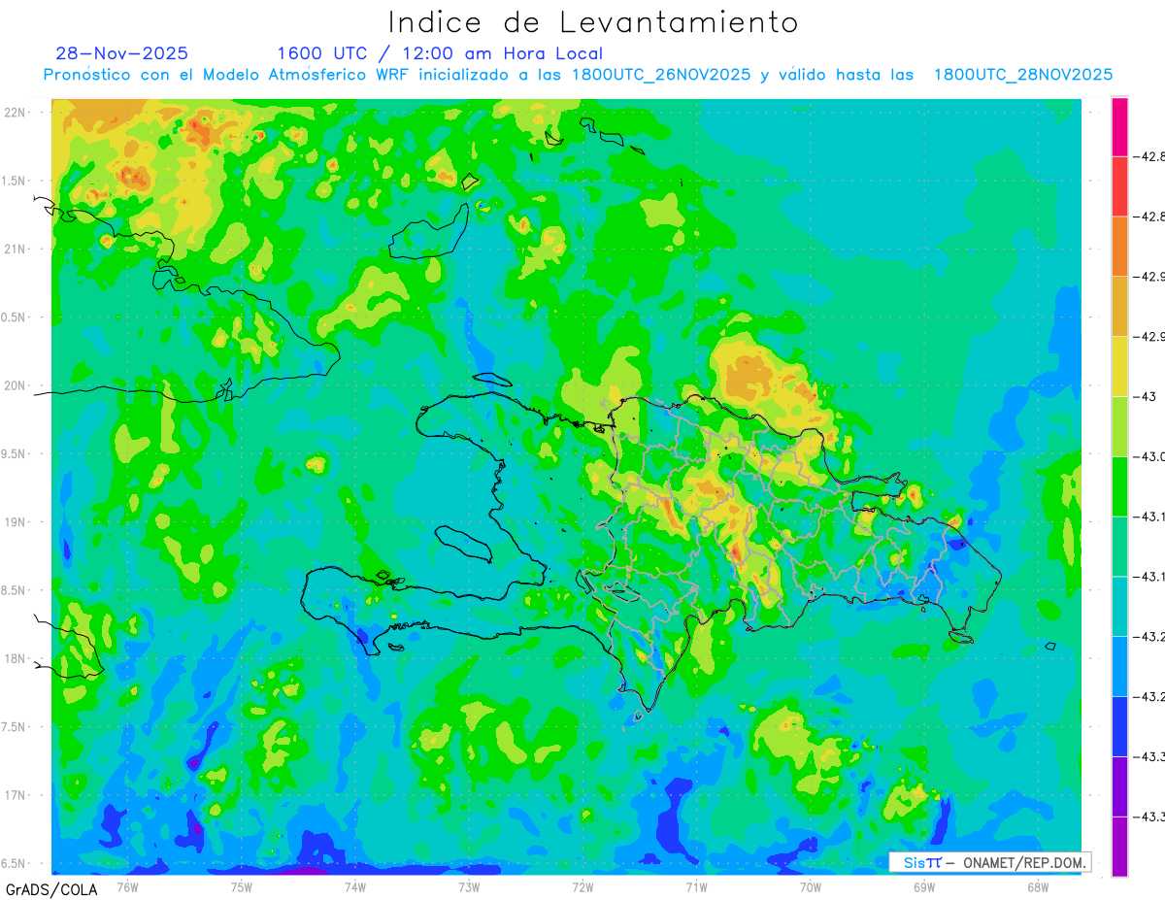Click the title "Indice de Levantamiento"
The image size is (1165, 900).
coord(593,22)
